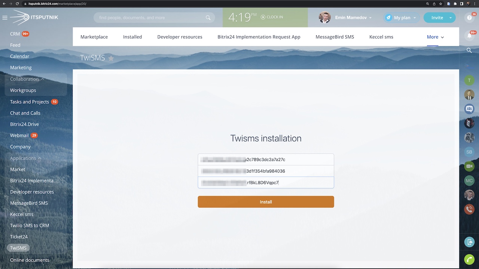The image size is (479, 269).
Task: Open Tasks and Projects in the sidebar
Action: pos(30,102)
